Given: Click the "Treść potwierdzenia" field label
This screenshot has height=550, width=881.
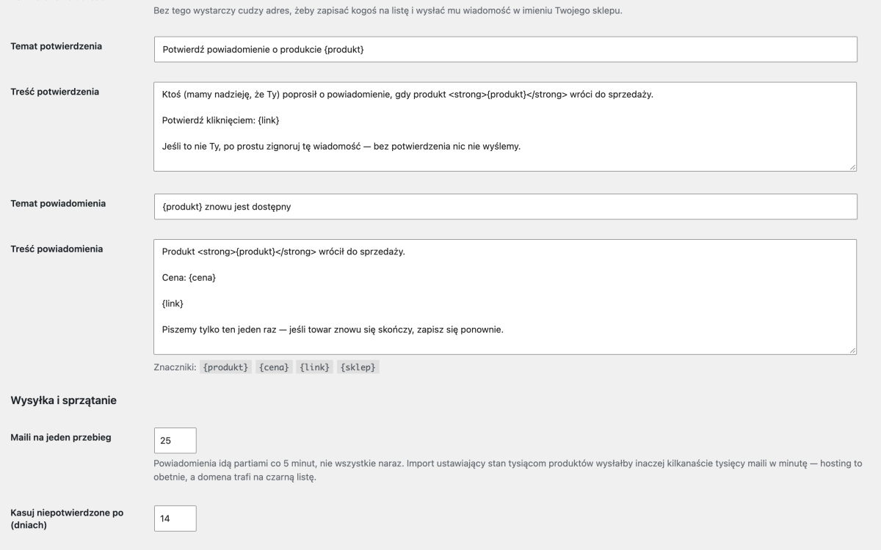Looking at the screenshot, I should 55,92.
